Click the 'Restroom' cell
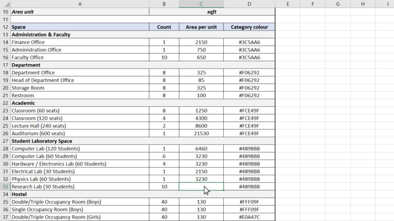The width and height of the screenshot is (394, 221). 80,95
